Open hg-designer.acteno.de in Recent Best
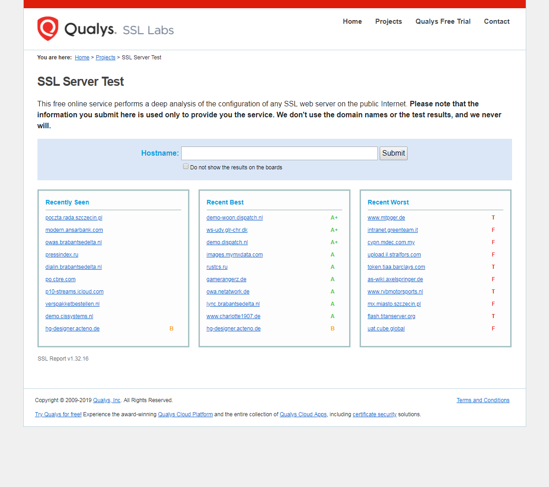549x487 pixels. coord(234,329)
